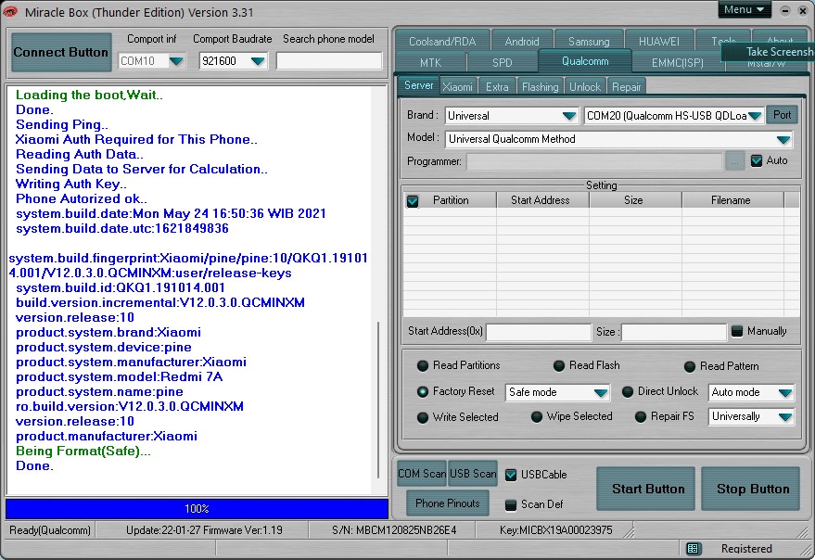Viewport: 815px width, 560px height.
Task: Toggle the Manually checkbox
Action: pos(737,331)
